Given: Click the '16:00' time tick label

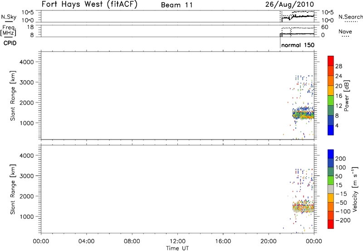Looking at the screenshot, I should tap(223, 241).
